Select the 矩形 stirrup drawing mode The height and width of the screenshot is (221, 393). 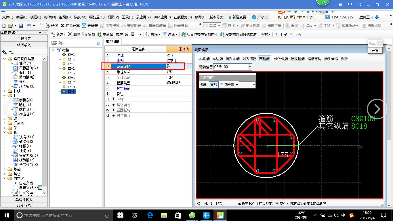(204, 85)
